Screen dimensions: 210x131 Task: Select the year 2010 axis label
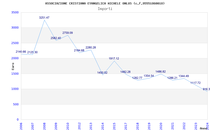pyautogui.click(x=68, y=126)
